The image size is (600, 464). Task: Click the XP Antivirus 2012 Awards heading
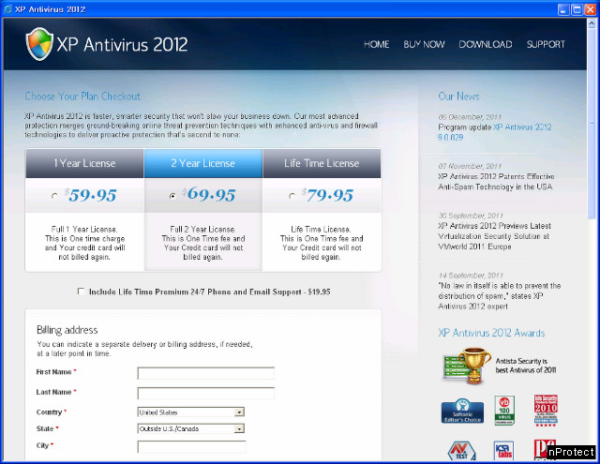(491, 333)
